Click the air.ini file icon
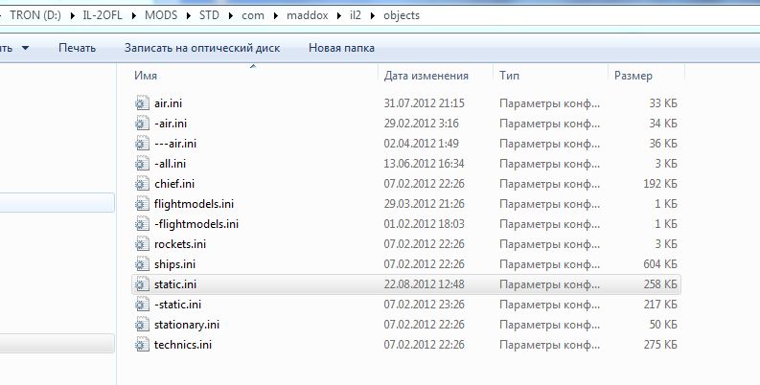760x385 pixels. pyautogui.click(x=142, y=103)
